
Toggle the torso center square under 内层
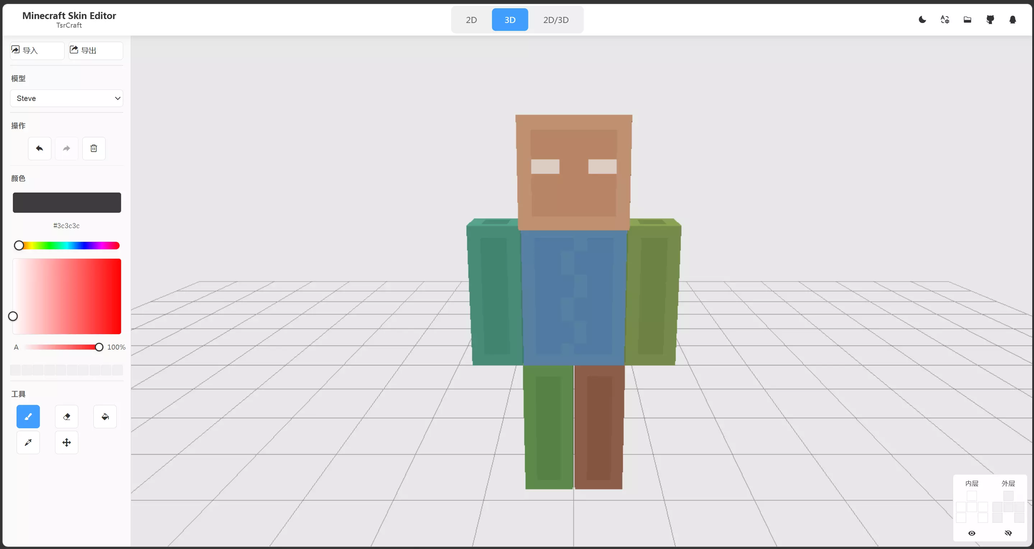coord(972,507)
